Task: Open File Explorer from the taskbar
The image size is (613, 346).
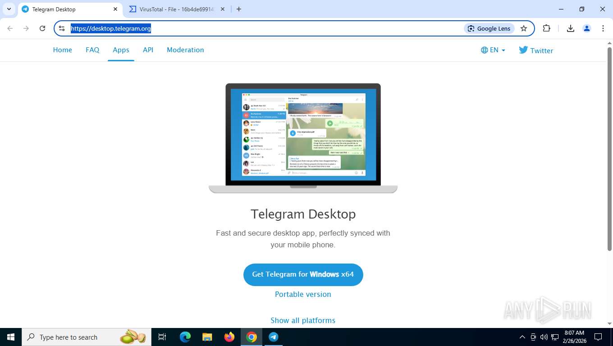Action: click(207, 337)
